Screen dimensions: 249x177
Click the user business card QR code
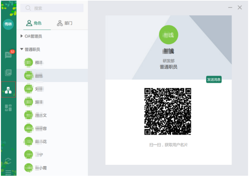(x=168, y=112)
